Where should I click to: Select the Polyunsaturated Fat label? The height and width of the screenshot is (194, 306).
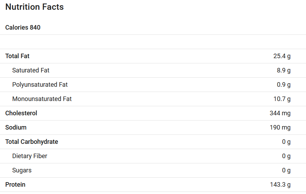click(x=40, y=85)
